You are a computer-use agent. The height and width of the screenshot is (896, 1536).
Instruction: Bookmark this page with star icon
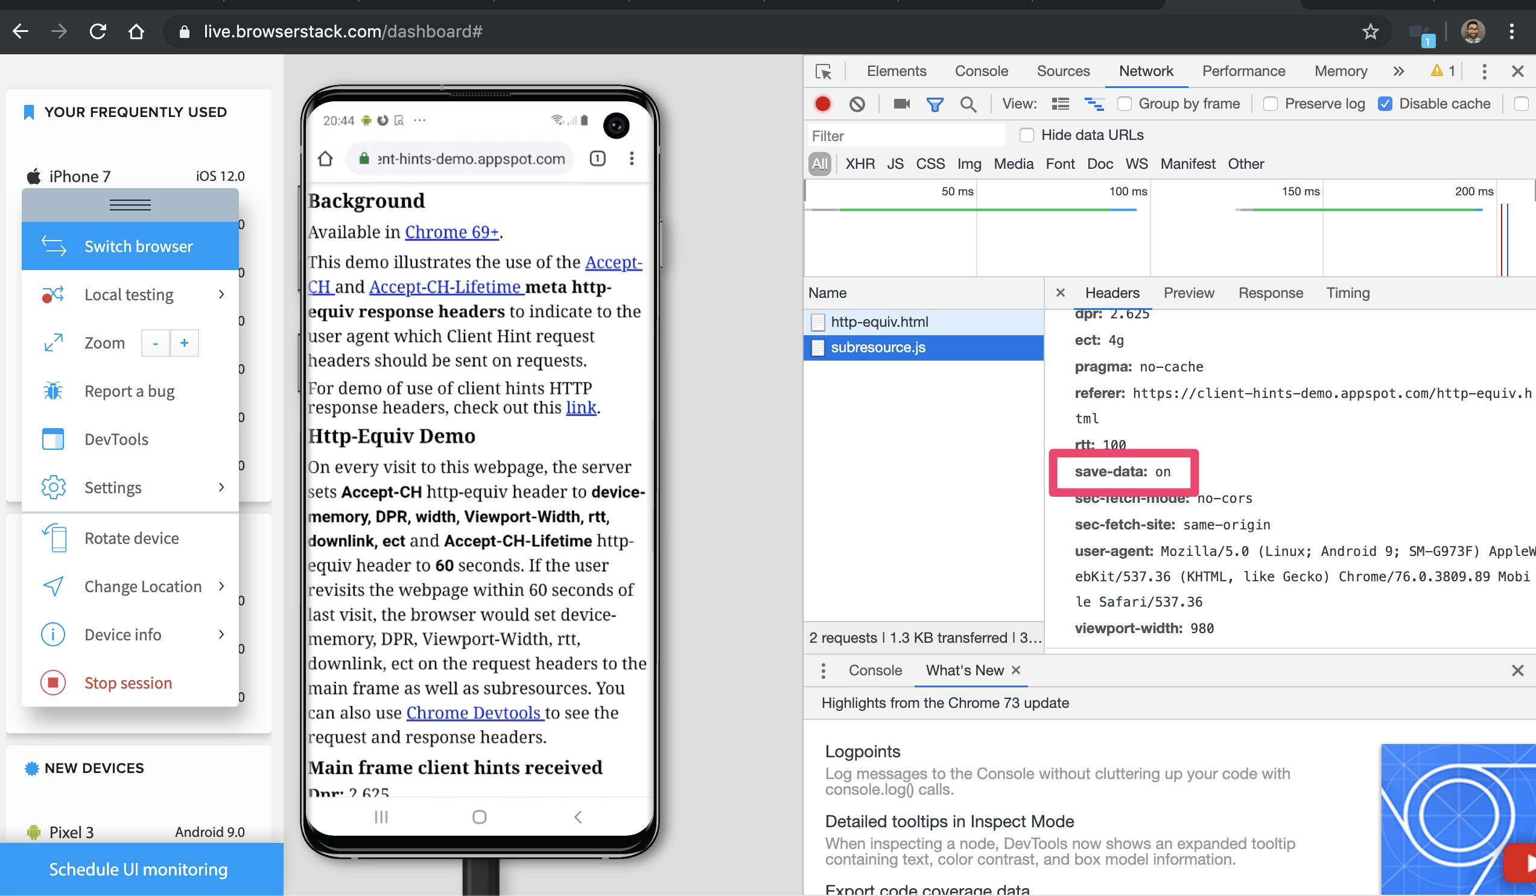[x=1369, y=32]
